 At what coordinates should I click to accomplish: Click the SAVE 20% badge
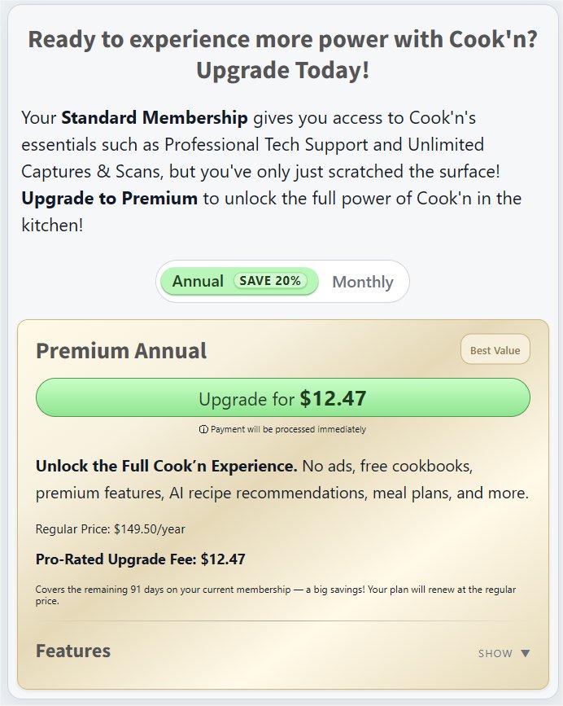point(270,281)
